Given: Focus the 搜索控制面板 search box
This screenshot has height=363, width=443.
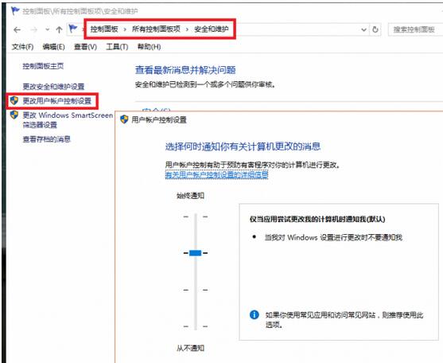Looking at the screenshot, I should [x=415, y=29].
